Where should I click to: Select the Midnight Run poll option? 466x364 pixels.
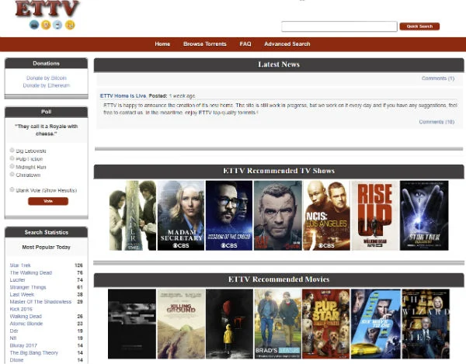(x=12, y=166)
